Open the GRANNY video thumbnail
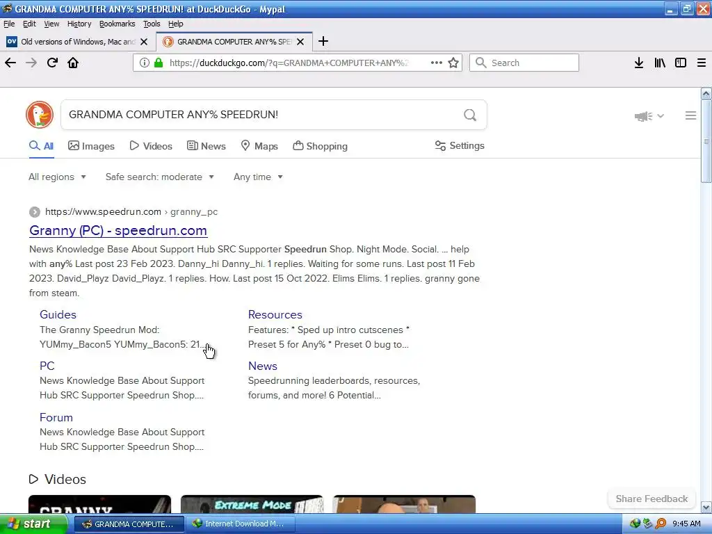This screenshot has width=712, height=534. pos(100,504)
